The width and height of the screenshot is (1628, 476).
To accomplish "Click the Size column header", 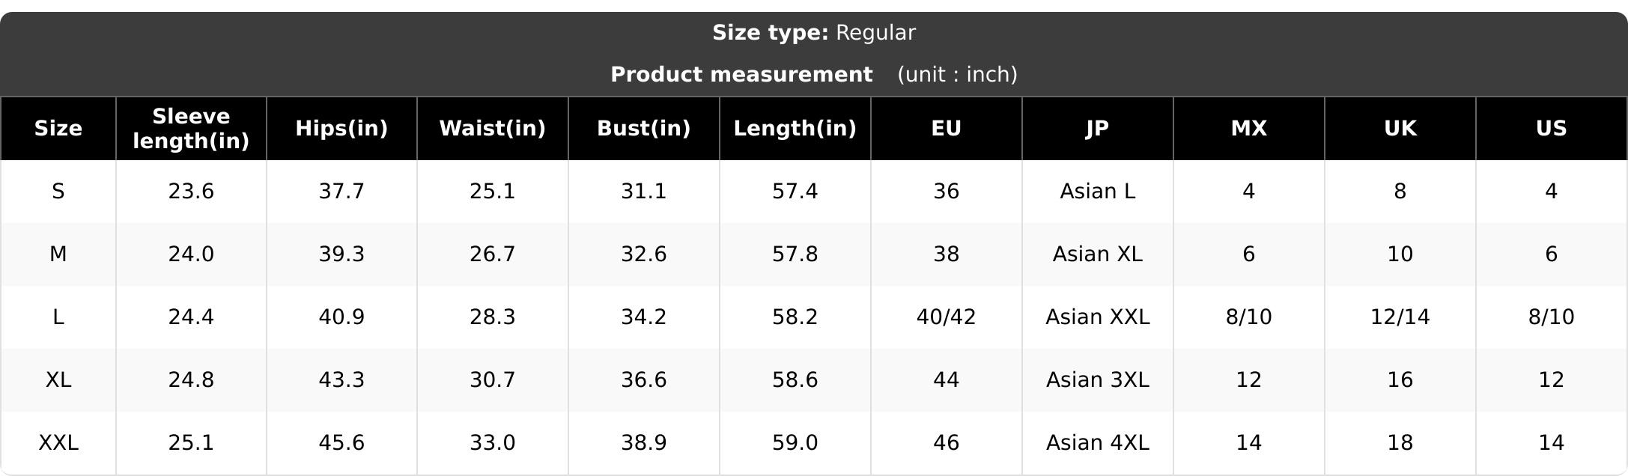I will coord(58,129).
